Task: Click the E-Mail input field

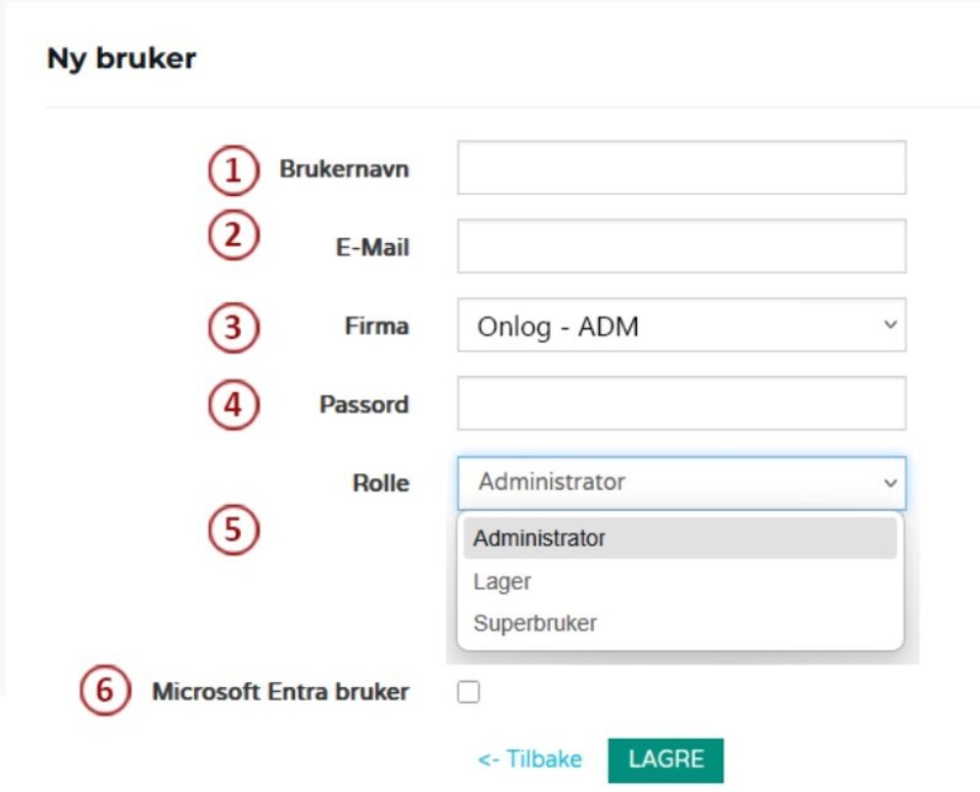Action: [680, 245]
